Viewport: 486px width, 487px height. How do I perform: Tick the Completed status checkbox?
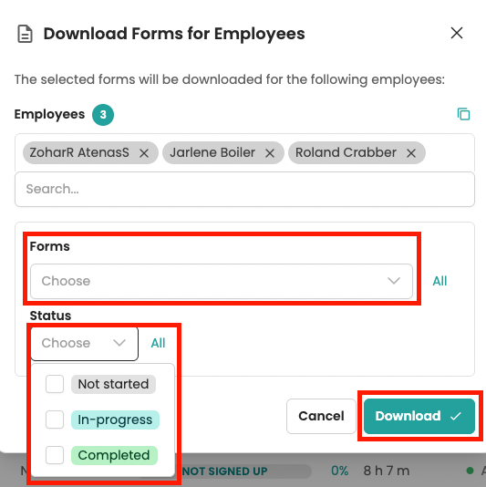(55, 455)
